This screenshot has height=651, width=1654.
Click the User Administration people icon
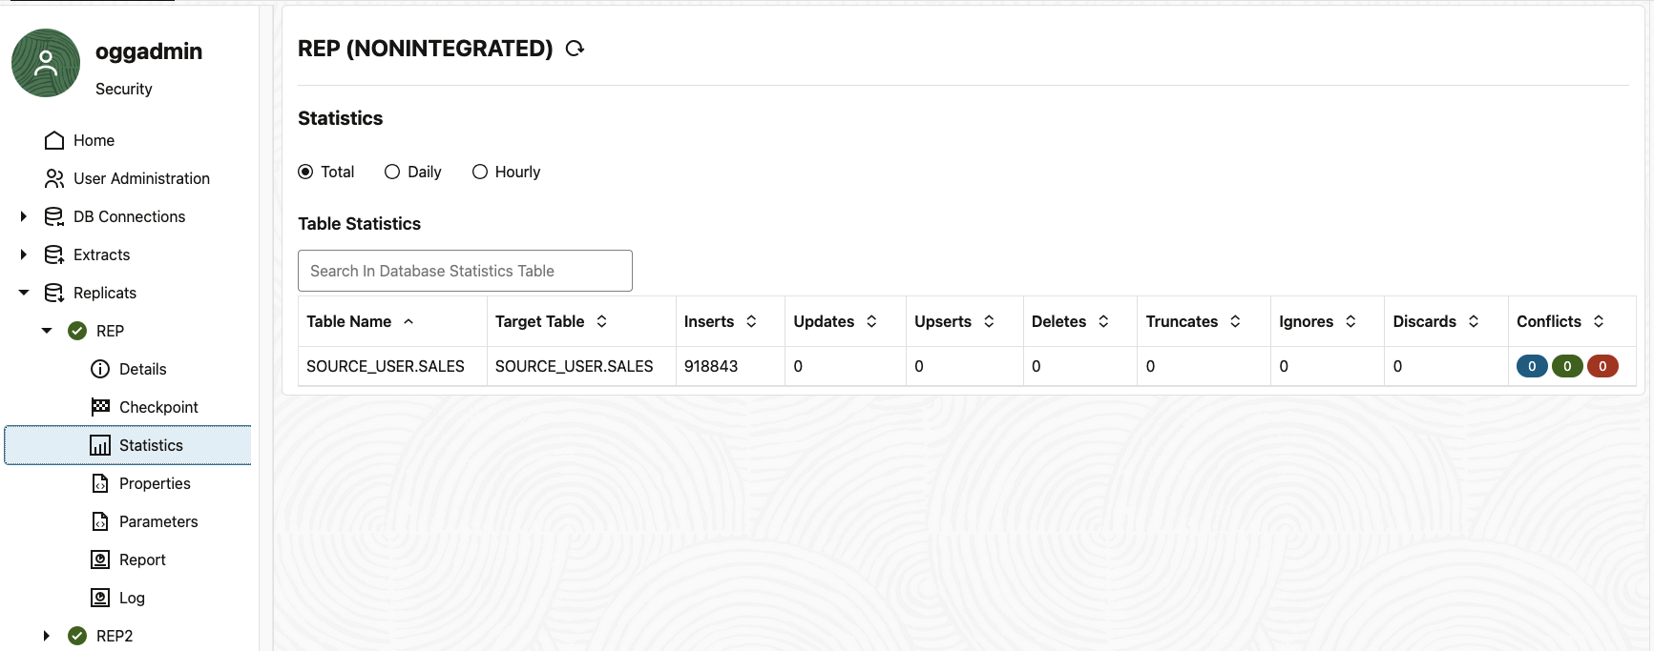coord(54,178)
